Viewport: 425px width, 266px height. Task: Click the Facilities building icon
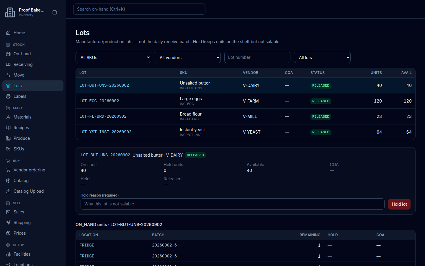click(8, 254)
